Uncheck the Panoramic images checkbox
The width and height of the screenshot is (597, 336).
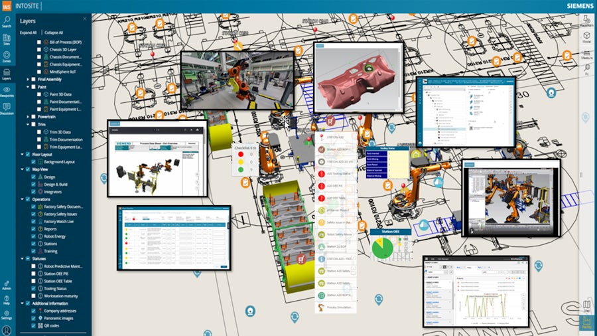tap(34, 318)
